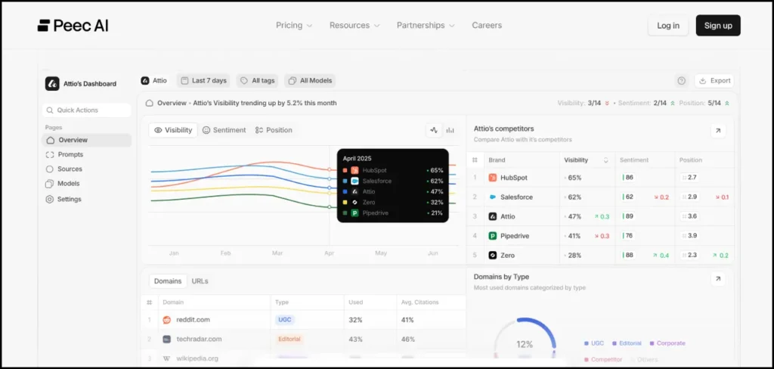The width and height of the screenshot is (774, 369).
Task: Click the help question mark icon
Action: pyautogui.click(x=681, y=80)
